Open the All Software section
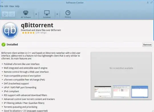 (26, 14)
